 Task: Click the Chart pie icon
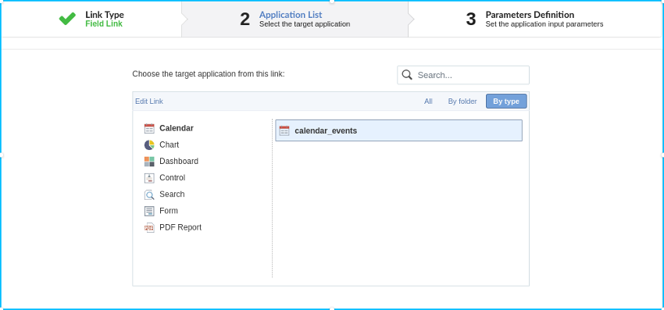pos(149,144)
